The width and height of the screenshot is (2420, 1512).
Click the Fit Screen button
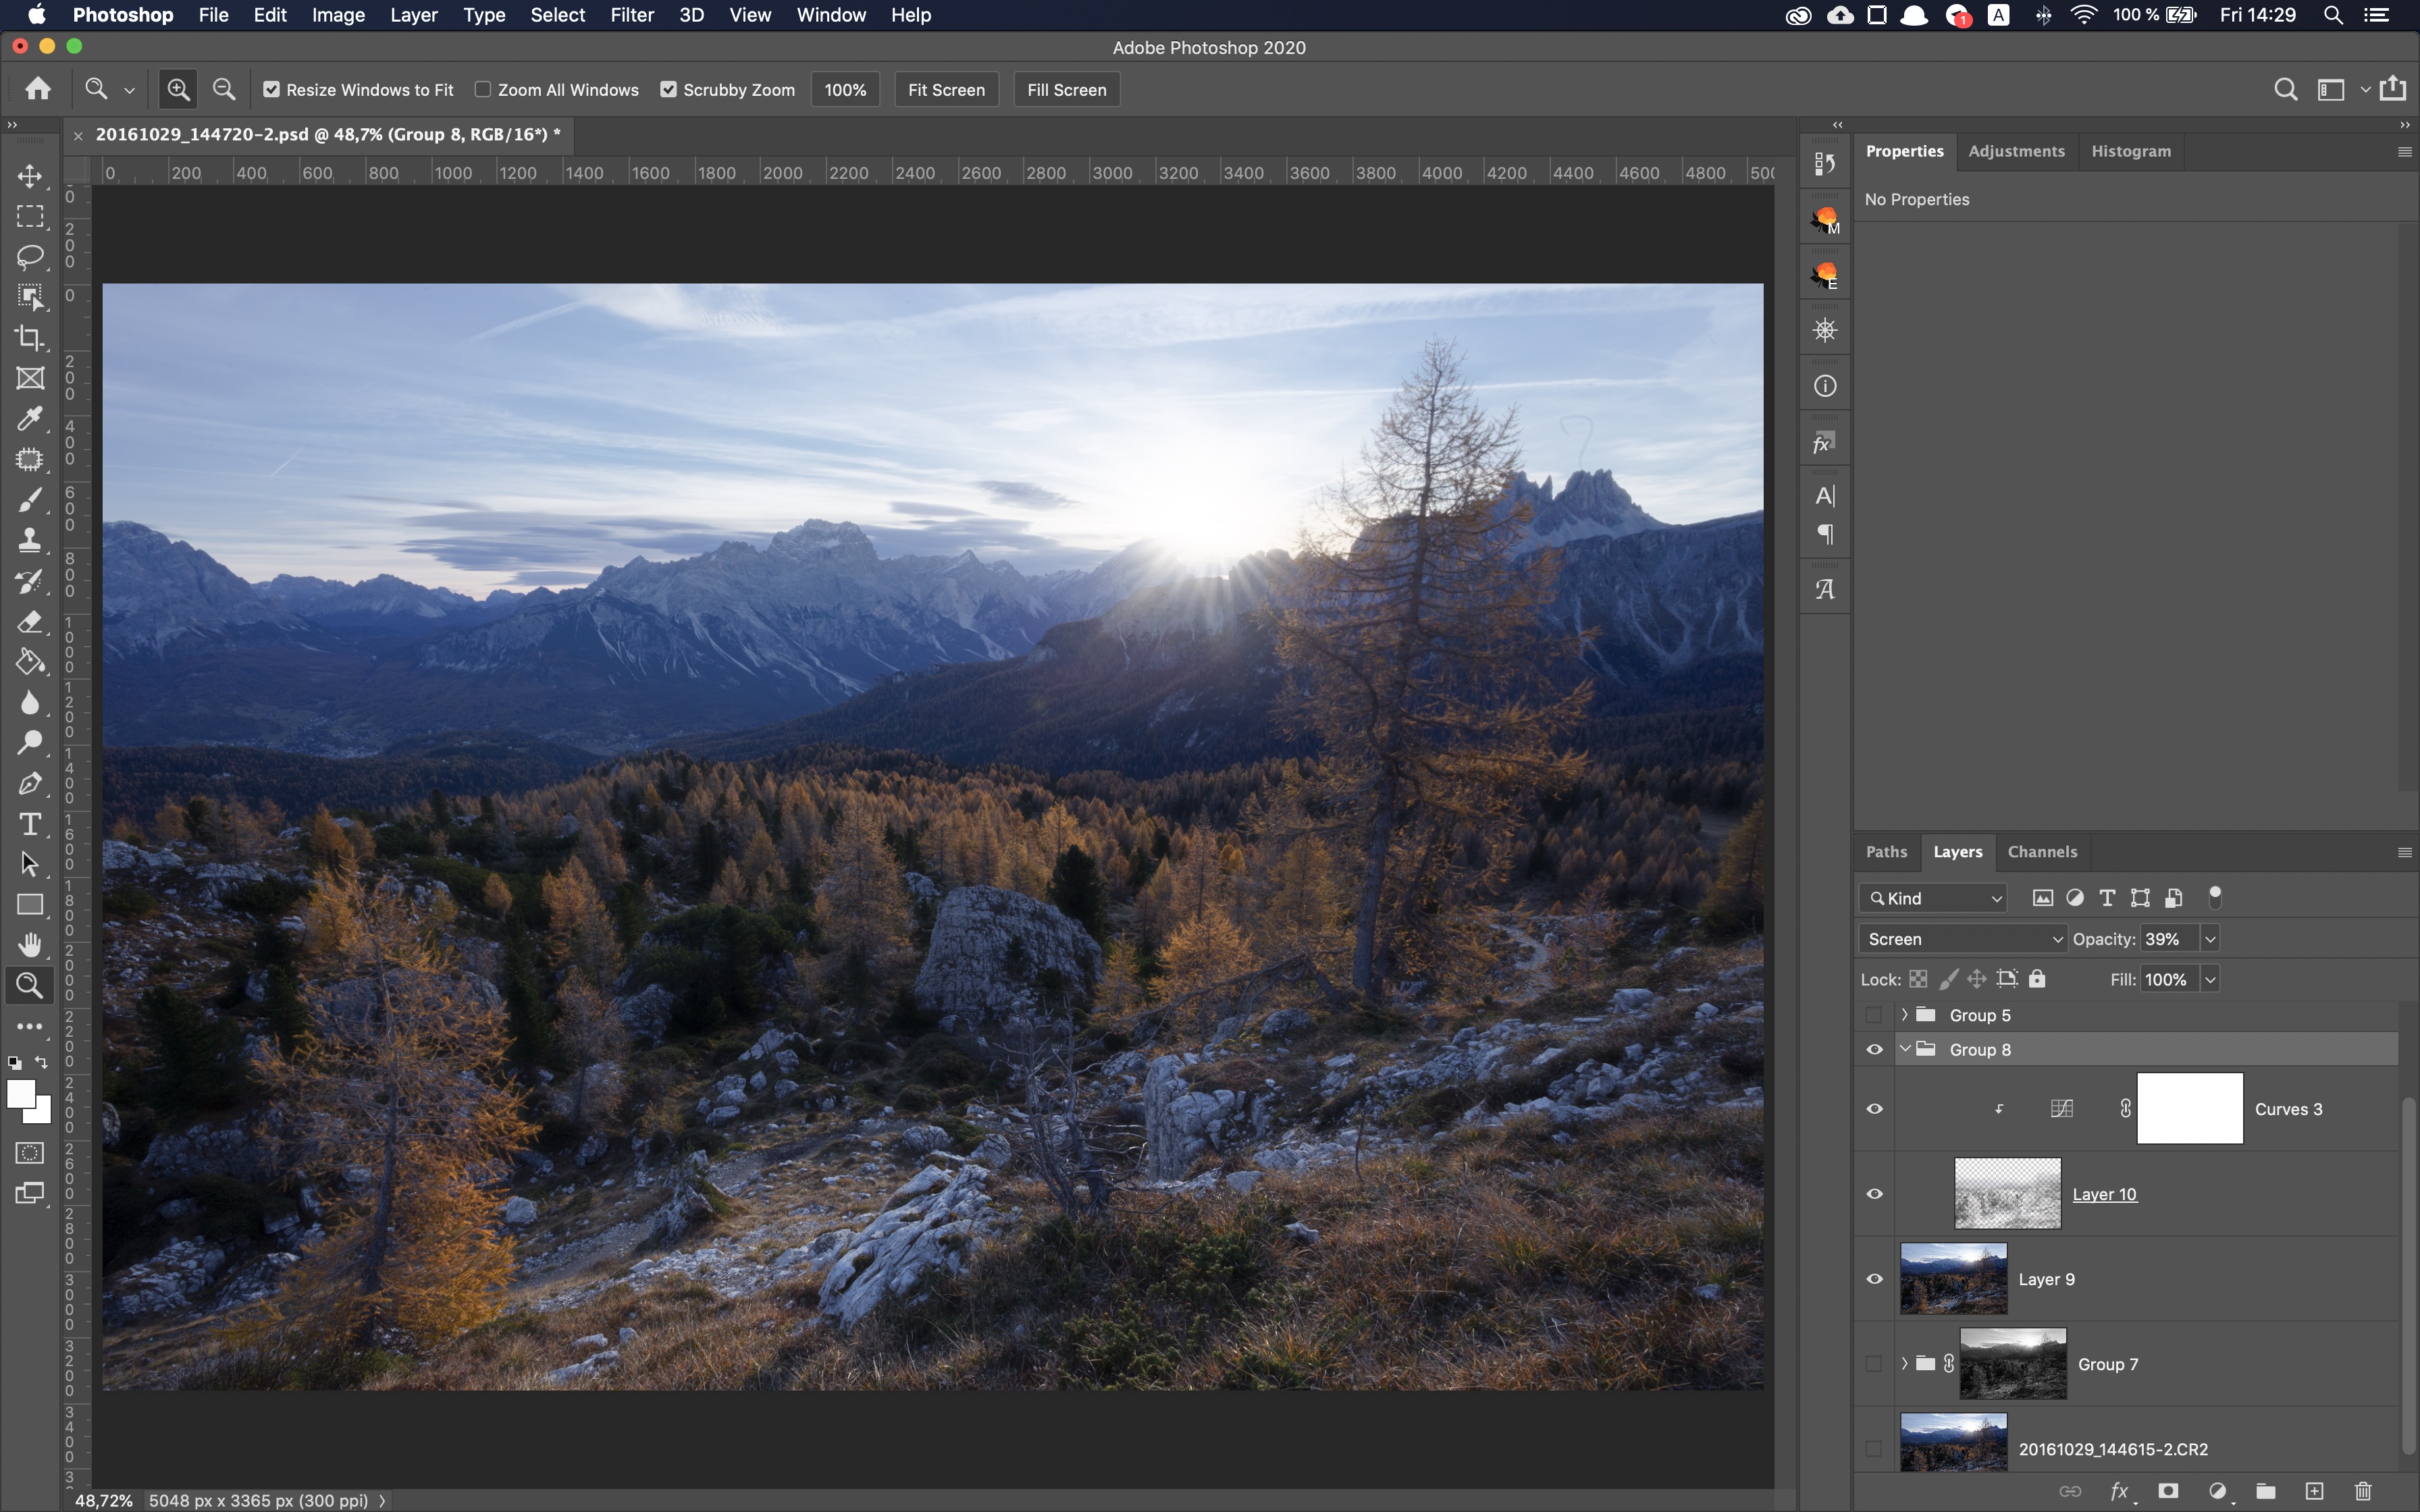(x=946, y=89)
